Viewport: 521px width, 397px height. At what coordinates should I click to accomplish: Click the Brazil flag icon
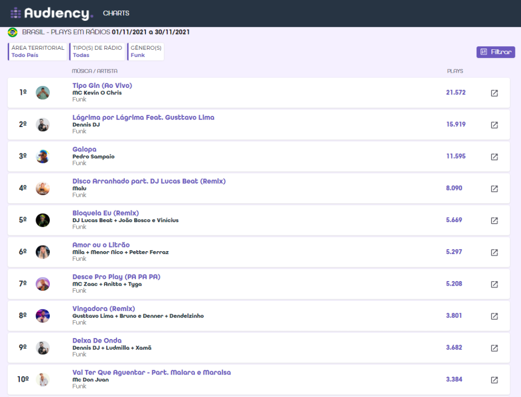tap(13, 32)
